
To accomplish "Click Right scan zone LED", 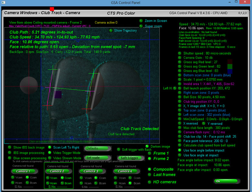I will (x=180, y=93).
